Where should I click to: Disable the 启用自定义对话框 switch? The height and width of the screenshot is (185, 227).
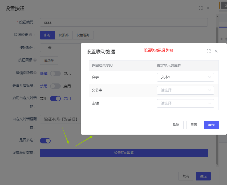[55, 99]
